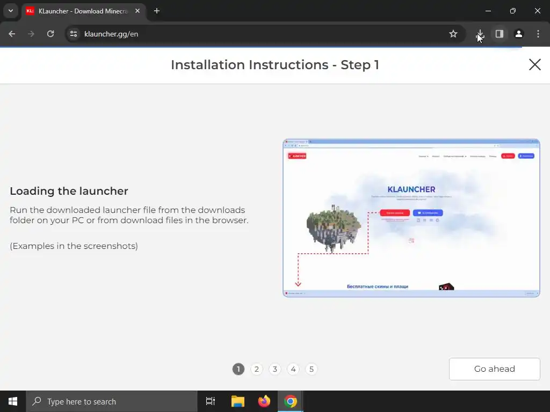Click the '(Examples in the screenshots)' text
Viewport: 550px width, 412px height.
coord(74,246)
